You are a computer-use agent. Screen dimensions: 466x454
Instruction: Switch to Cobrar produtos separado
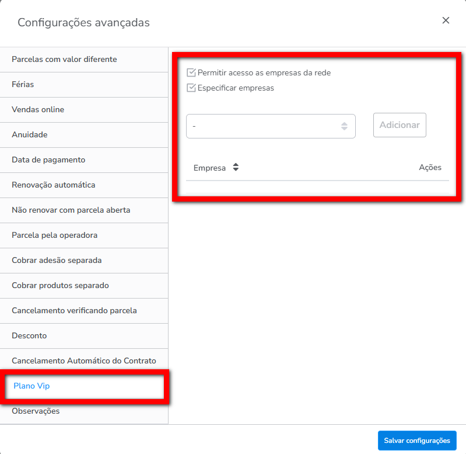60,286
